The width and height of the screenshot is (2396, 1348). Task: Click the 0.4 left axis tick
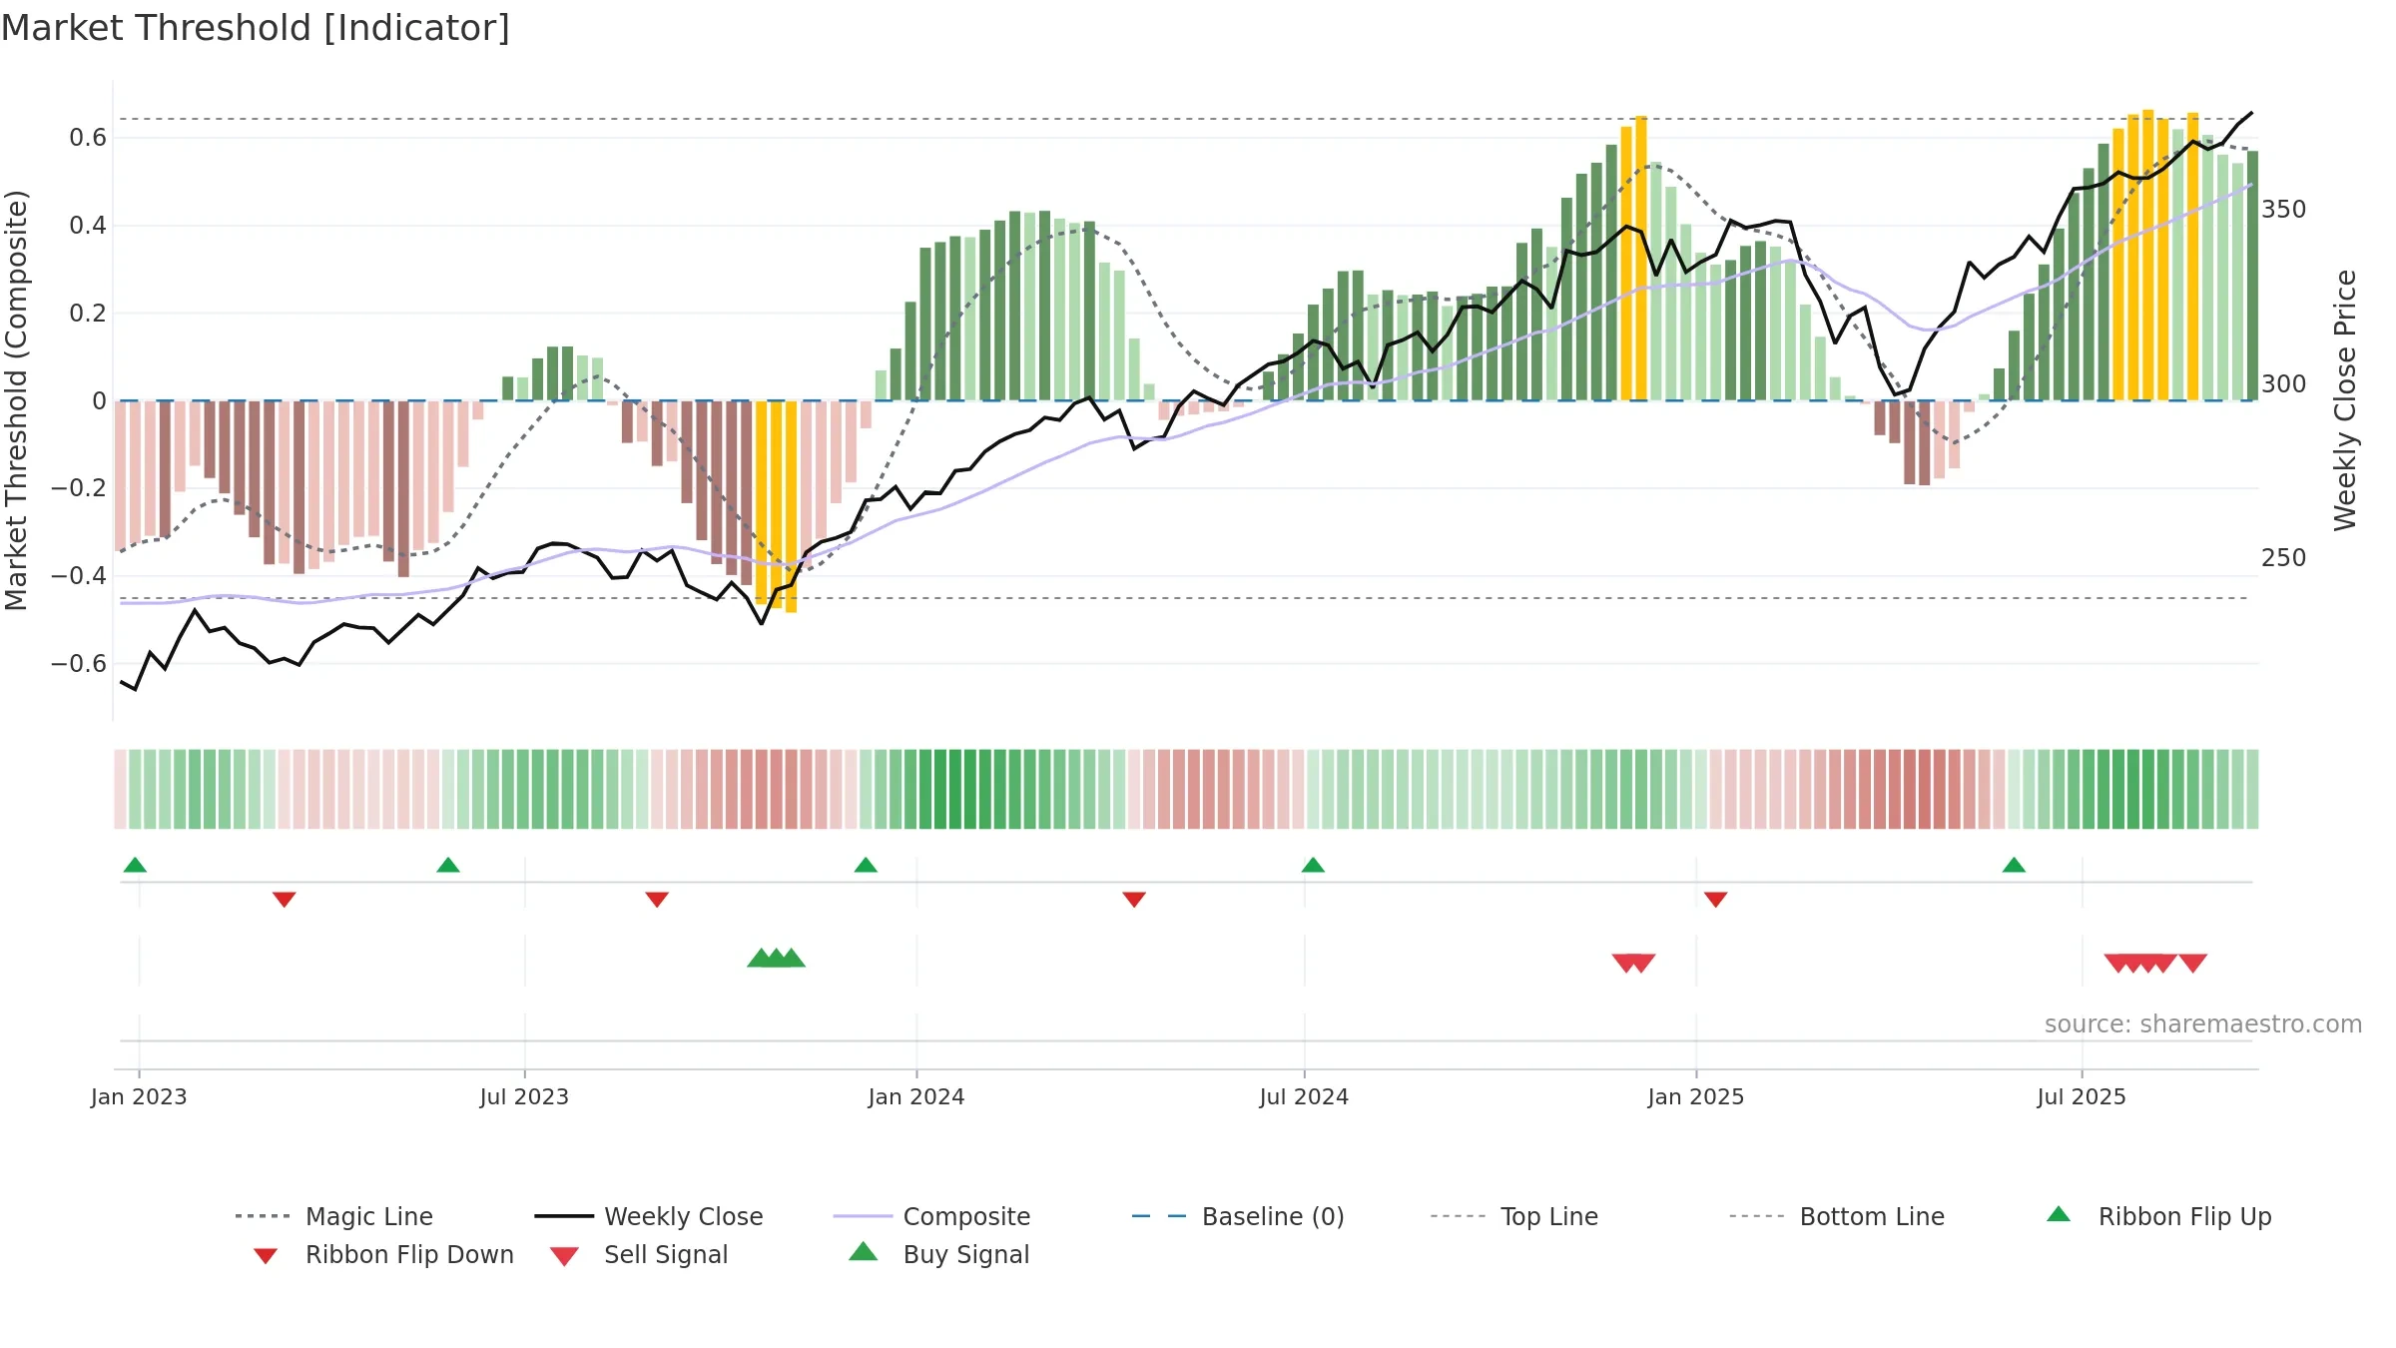pos(88,226)
